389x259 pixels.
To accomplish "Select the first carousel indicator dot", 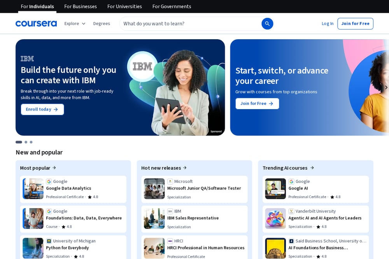I will [19, 142].
